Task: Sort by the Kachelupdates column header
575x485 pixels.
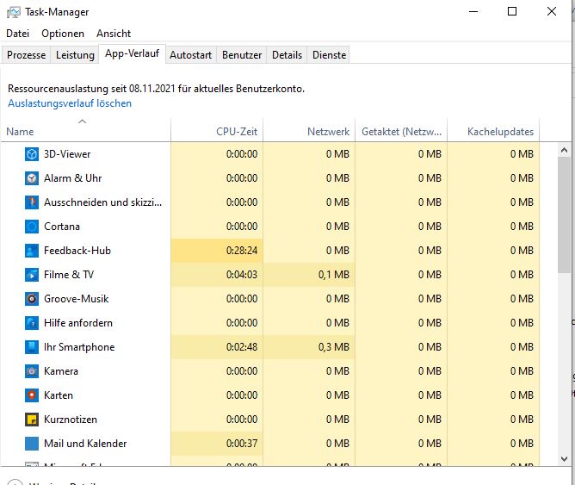Action: (493, 131)
